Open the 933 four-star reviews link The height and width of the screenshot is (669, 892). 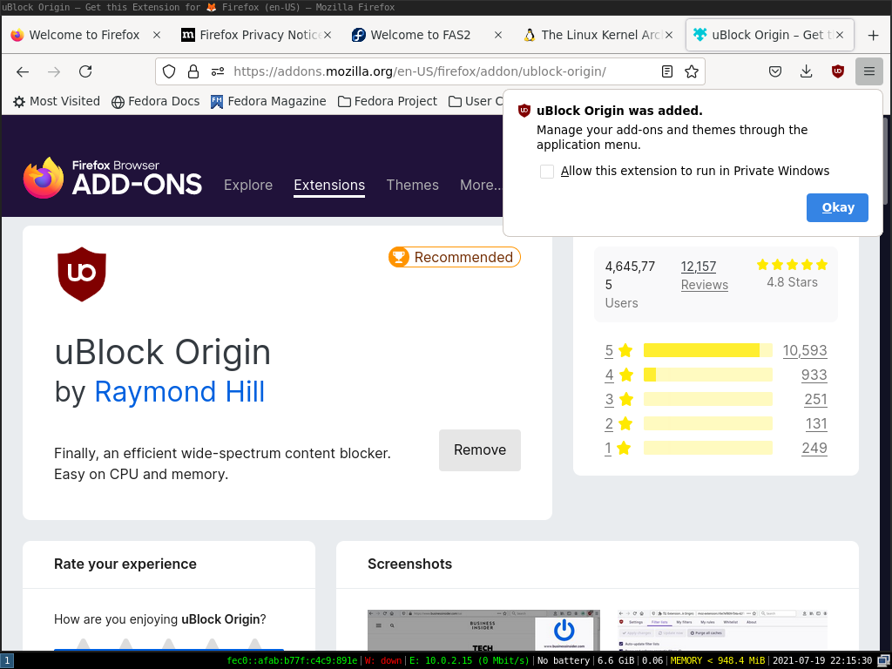814,375
